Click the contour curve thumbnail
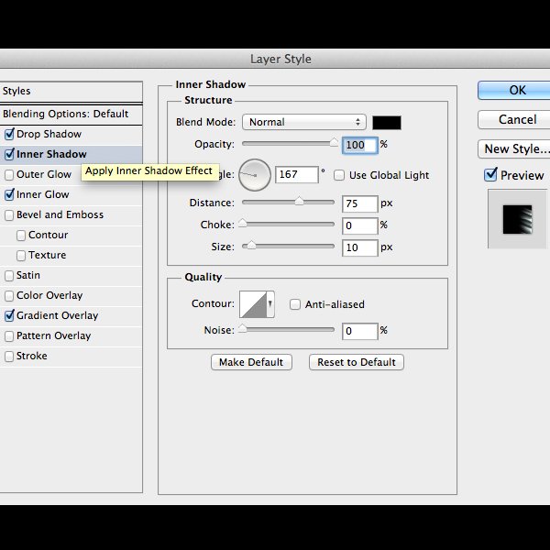 click(x=253, y=304)
